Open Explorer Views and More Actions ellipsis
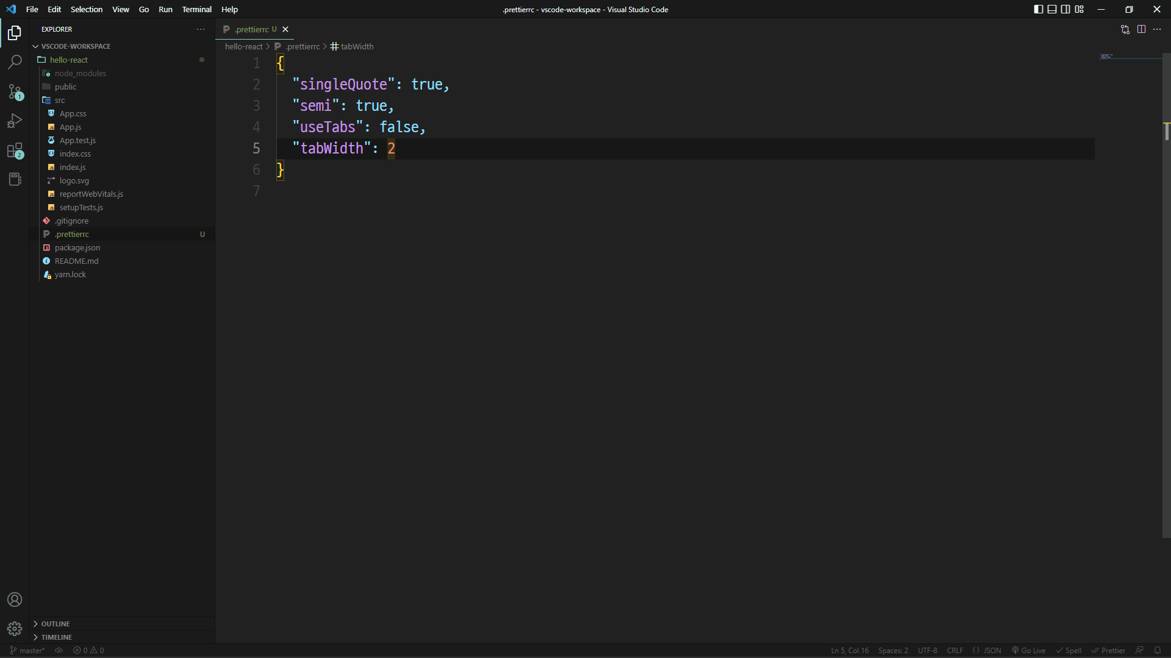The image size is (1171, 658). pyautogui.click(x=201, y=29)
